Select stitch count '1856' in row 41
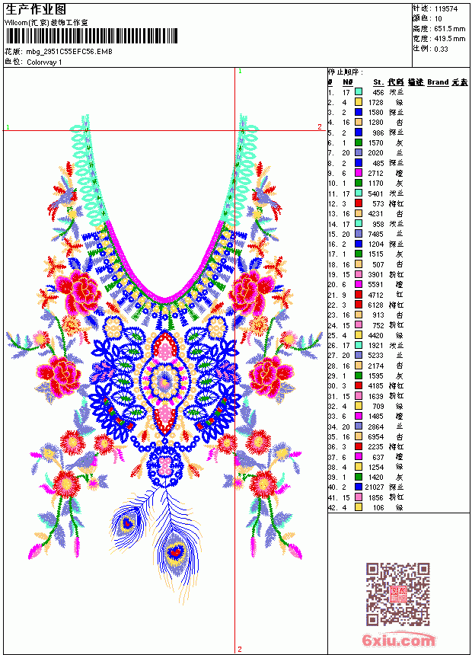472x655 pixels. [376, 497]
